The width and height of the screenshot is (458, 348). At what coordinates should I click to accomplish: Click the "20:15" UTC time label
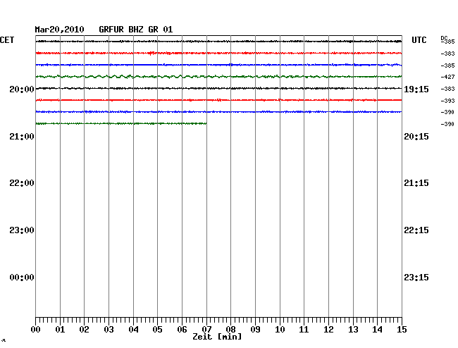416,137
